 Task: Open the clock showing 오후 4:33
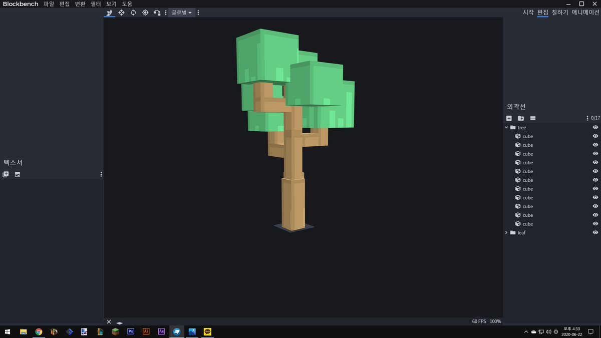click(571, 331)
